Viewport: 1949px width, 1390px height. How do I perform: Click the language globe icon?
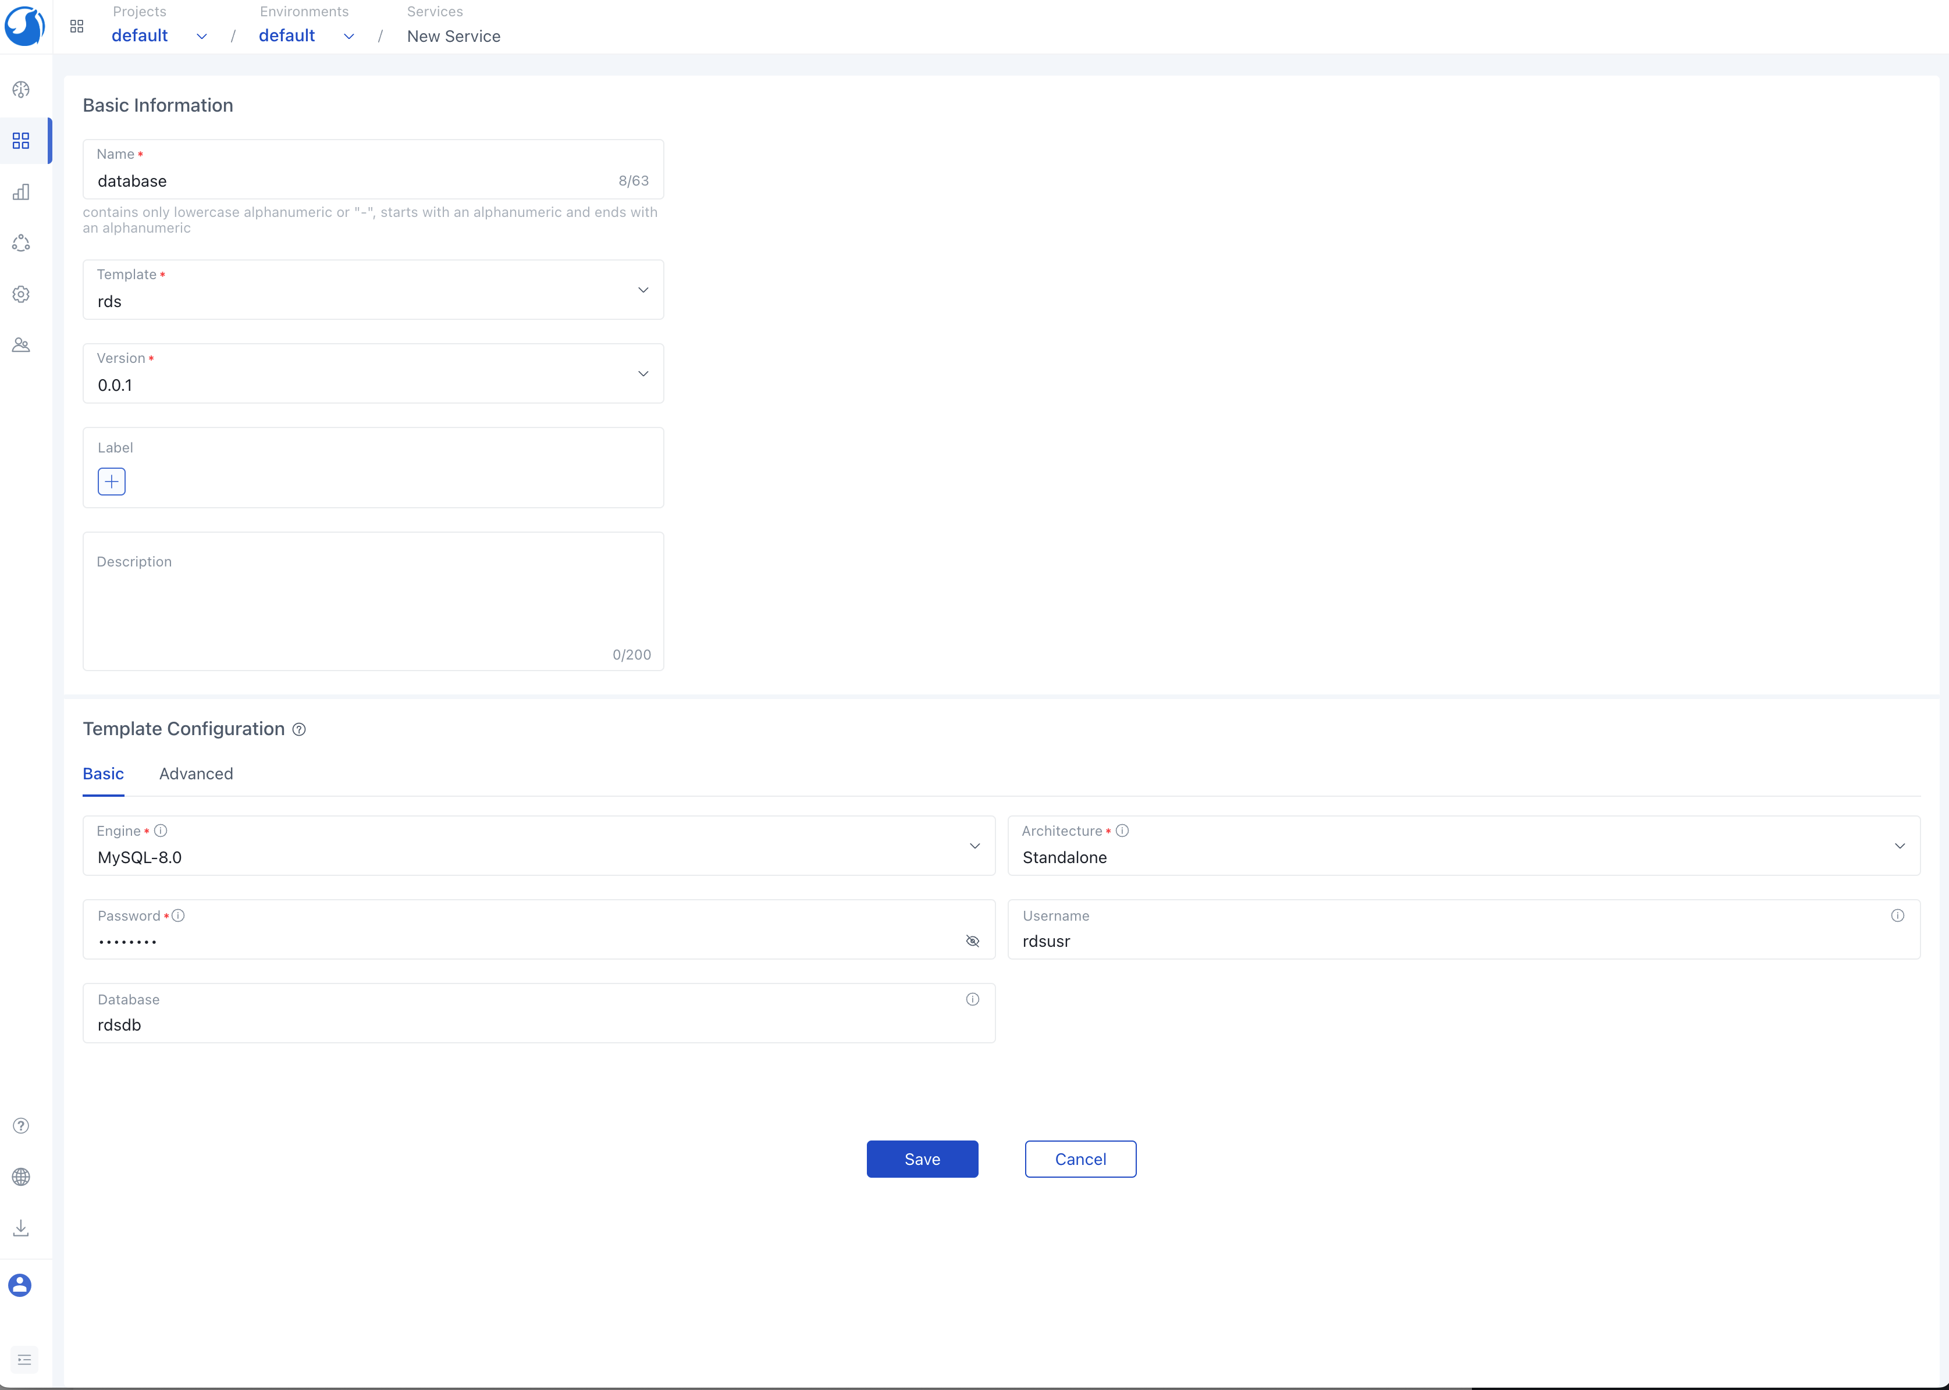tap(22, 1177)
